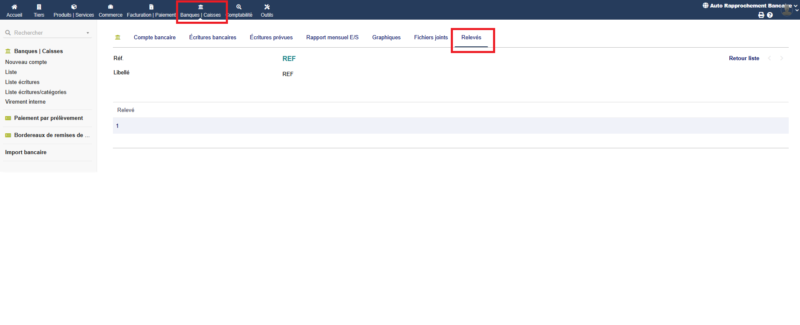The width and height of the screenshot is (800, 325).
Task: Click the bank icon beside Compte bancaire
Action: [x=118, y=38]
